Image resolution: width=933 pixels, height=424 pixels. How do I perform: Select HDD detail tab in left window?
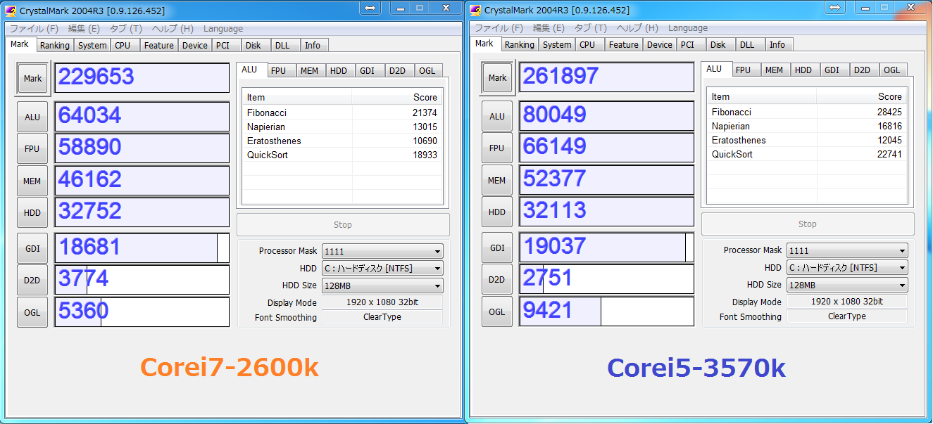coord(339,71)
